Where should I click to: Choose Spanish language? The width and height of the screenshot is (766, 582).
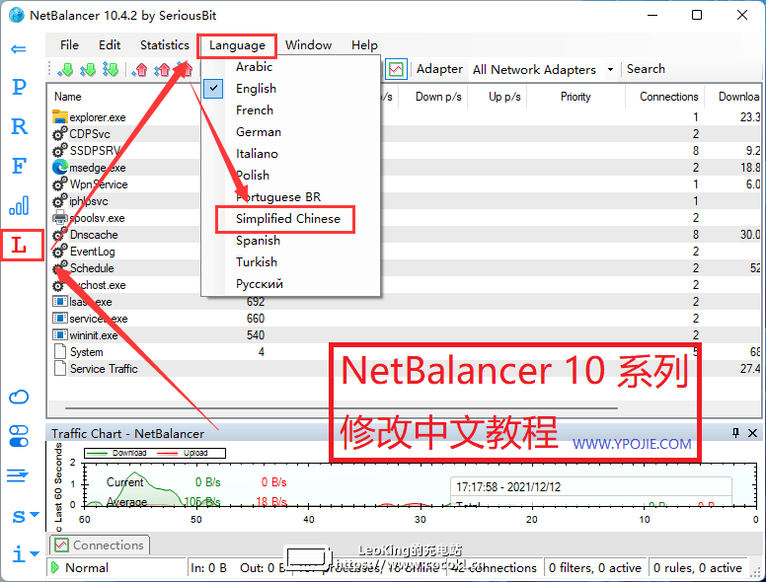(290, 241)
